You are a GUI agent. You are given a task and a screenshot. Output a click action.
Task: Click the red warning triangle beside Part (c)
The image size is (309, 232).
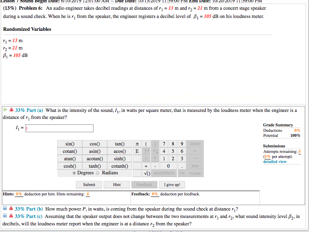[11, 216]
